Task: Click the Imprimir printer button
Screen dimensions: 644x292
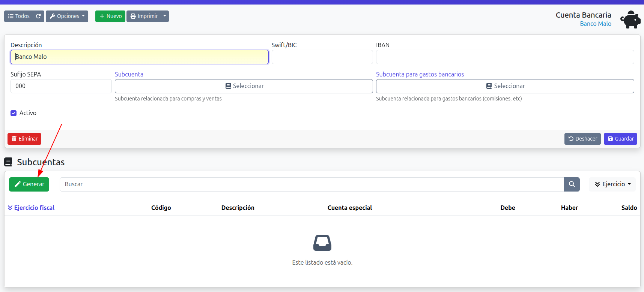Action: pos(144,16)
